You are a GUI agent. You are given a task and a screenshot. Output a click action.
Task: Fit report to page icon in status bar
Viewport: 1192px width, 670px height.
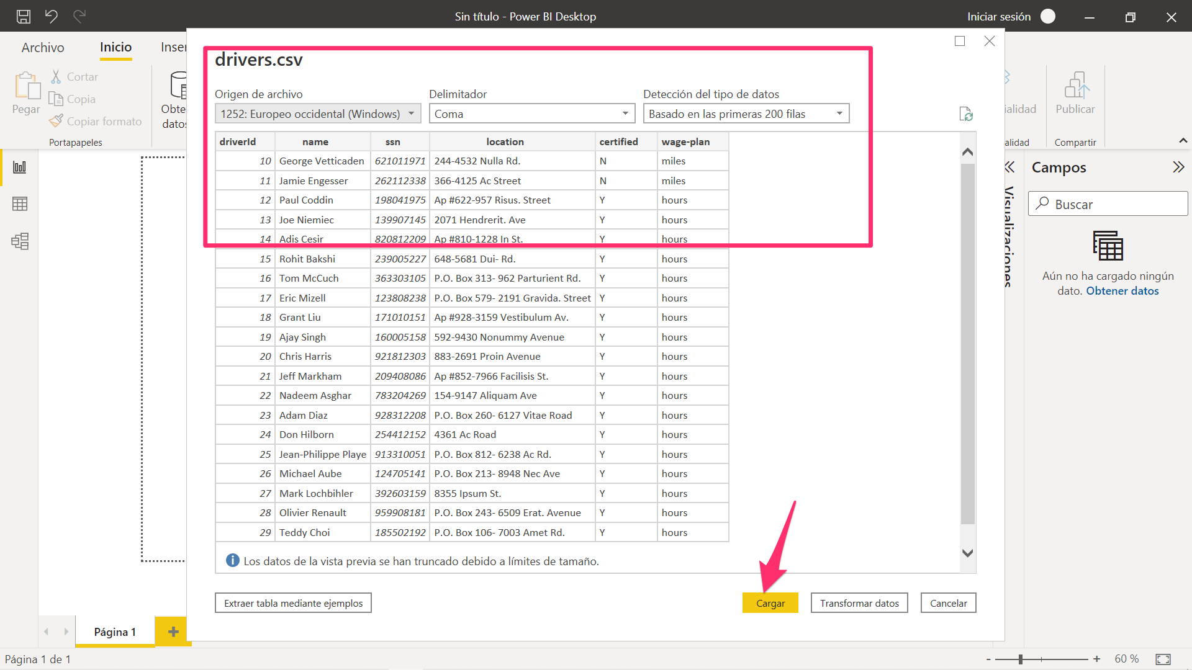coord(1163,659)
